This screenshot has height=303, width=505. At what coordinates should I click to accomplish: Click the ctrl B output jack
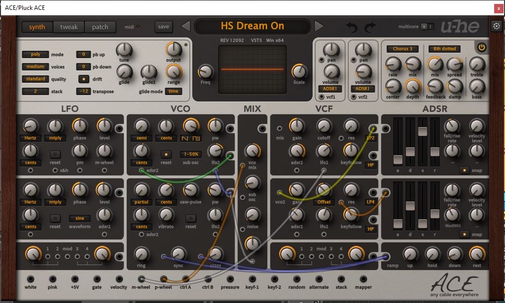pos(208,279)
